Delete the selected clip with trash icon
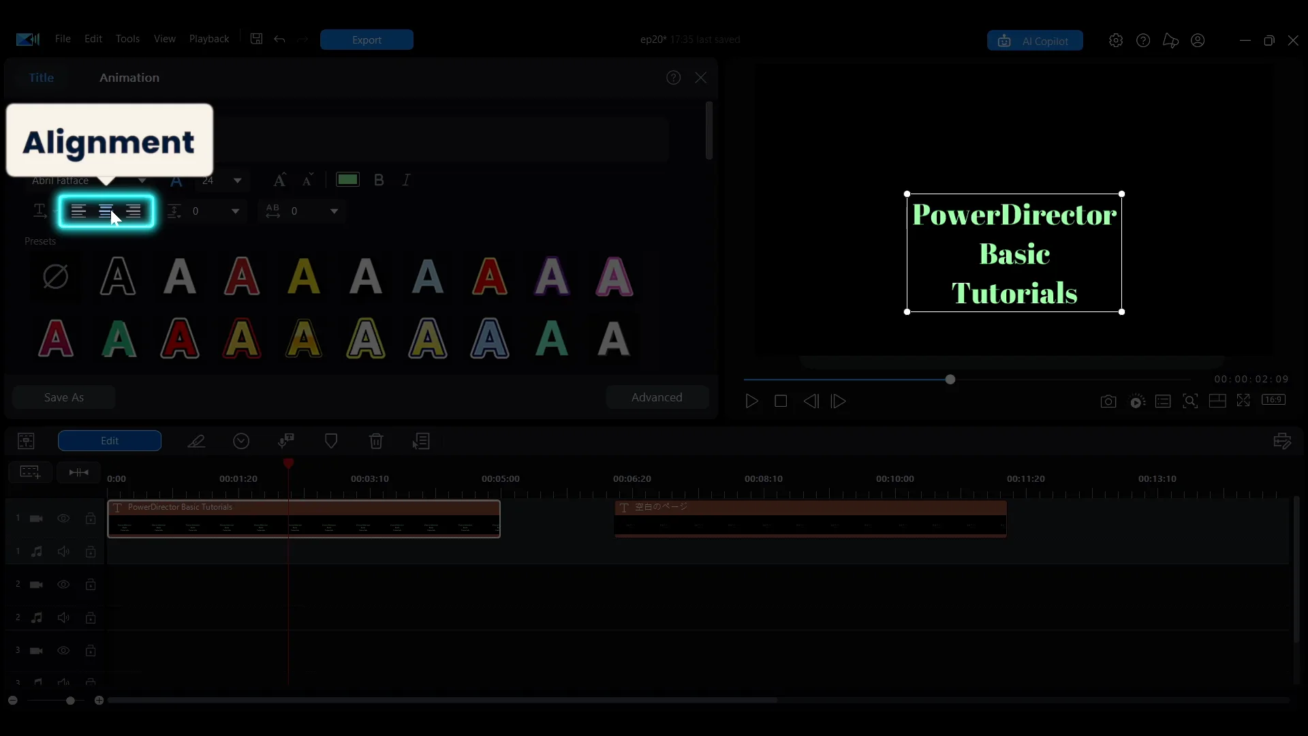1308x736 pixels. pos(376,441)
